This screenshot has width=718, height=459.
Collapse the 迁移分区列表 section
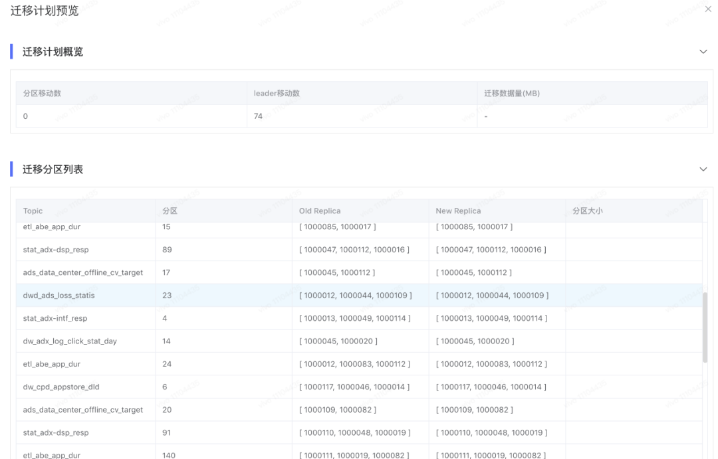[703, 169]
